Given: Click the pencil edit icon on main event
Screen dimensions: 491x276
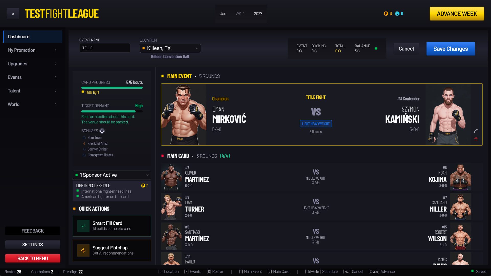Looking at the screenshot, I should [x=476, y=131].
